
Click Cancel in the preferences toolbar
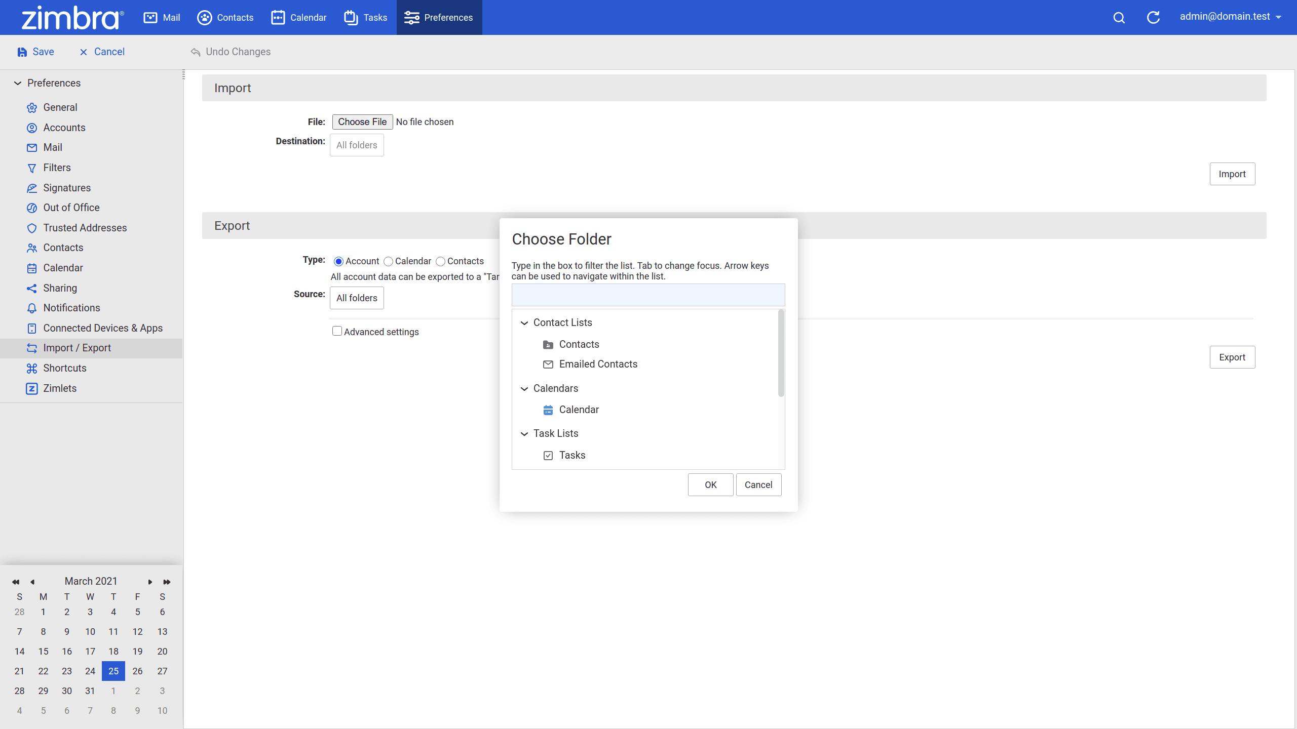coord(102,52)
